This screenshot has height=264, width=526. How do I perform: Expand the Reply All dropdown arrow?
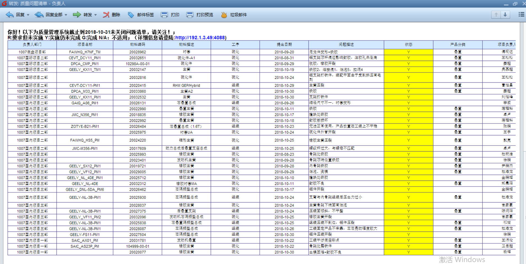point(66,15)
